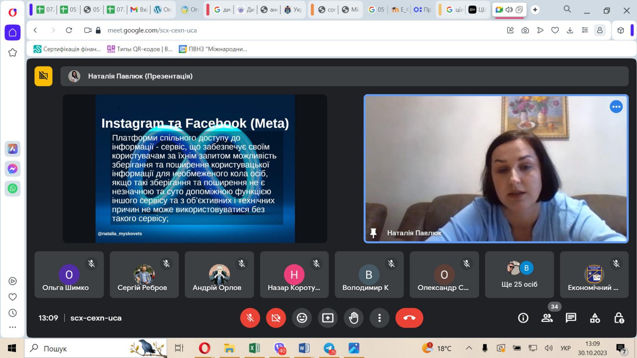Leave the call with red hang-up button
Screen dimensions: 637x358
pyautogui.click(x=409, y=318)
